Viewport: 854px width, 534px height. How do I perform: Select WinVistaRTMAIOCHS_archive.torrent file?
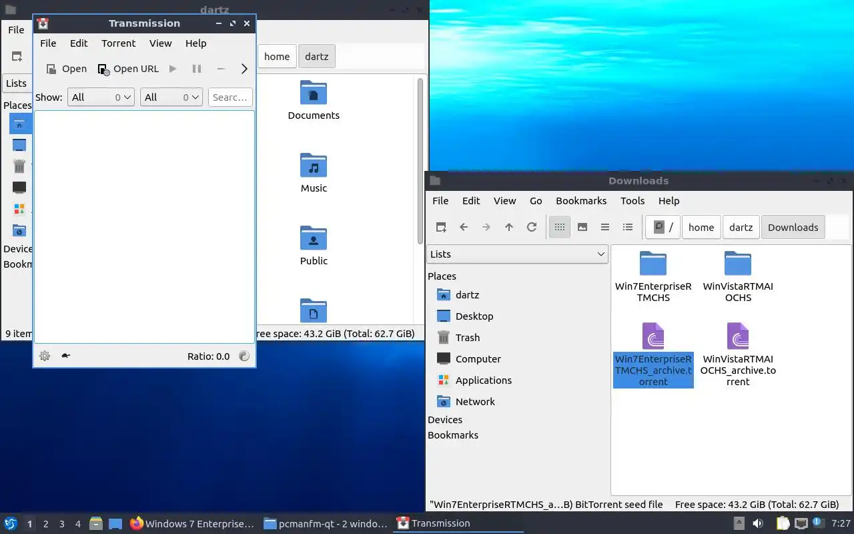(738, 355)
